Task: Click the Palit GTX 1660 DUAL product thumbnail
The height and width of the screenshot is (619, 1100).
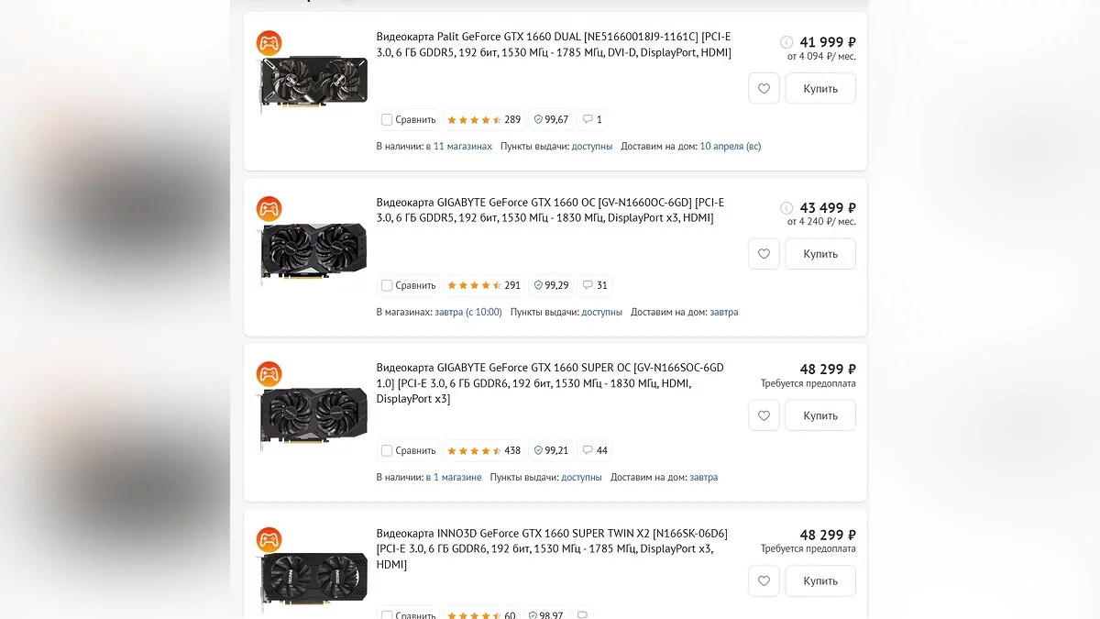Action: (x=313, y=81)
